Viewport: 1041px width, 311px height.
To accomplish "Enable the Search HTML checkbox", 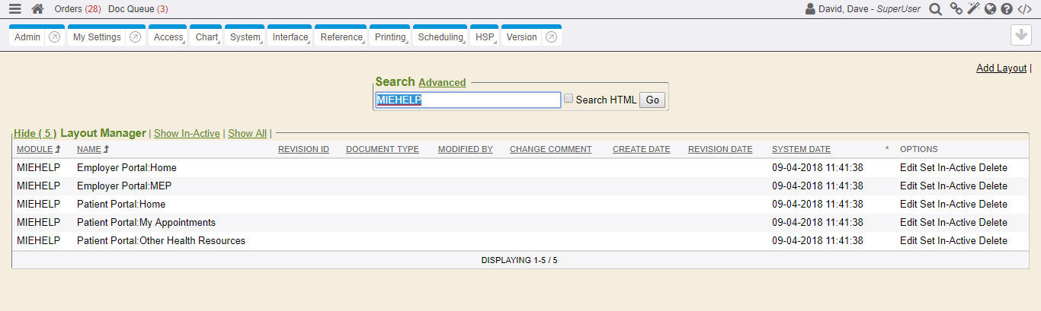I will 569,99.
